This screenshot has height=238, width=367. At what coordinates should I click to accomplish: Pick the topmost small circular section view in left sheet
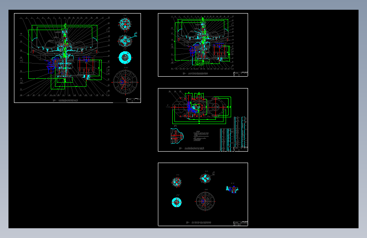125,24
